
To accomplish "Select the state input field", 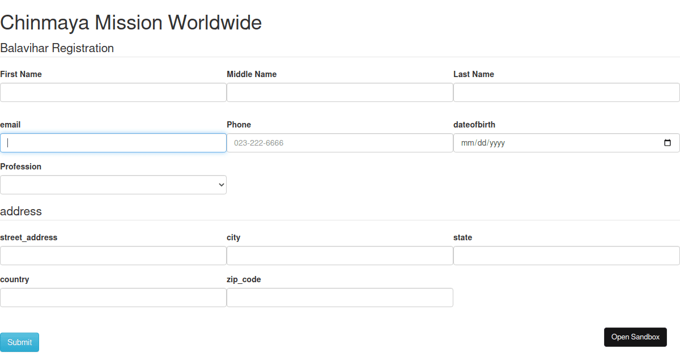I will (x=567, y=255).
